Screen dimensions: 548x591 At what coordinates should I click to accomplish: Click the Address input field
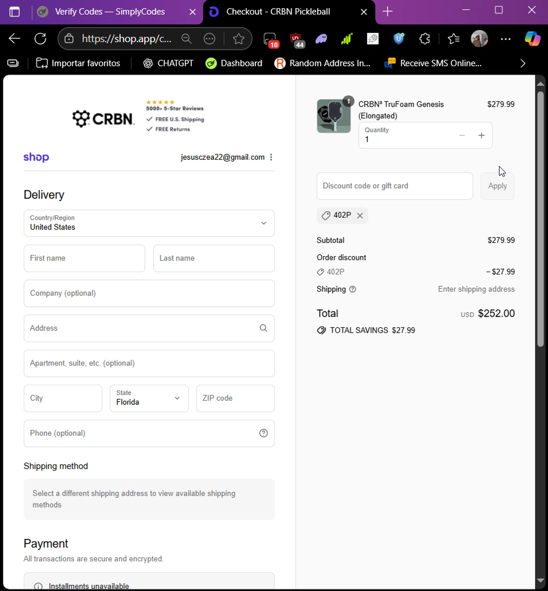tap(149, 328)
